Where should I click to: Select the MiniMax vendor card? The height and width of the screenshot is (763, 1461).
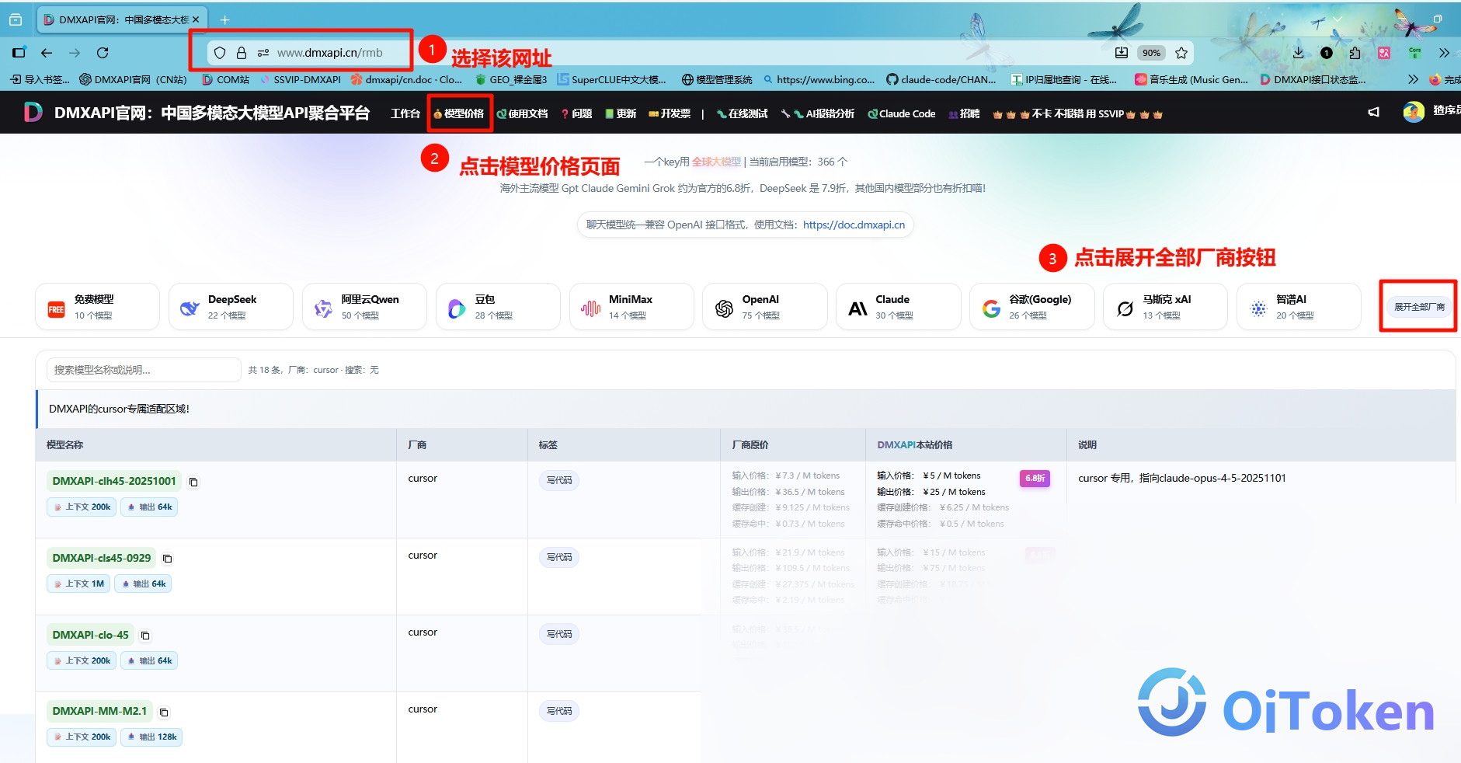click(x=631, y=307)
